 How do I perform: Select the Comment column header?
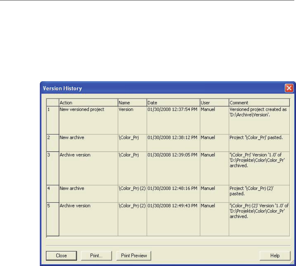259,103
